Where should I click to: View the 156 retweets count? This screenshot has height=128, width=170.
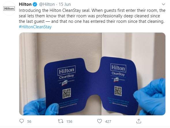[x=69, y=121]
